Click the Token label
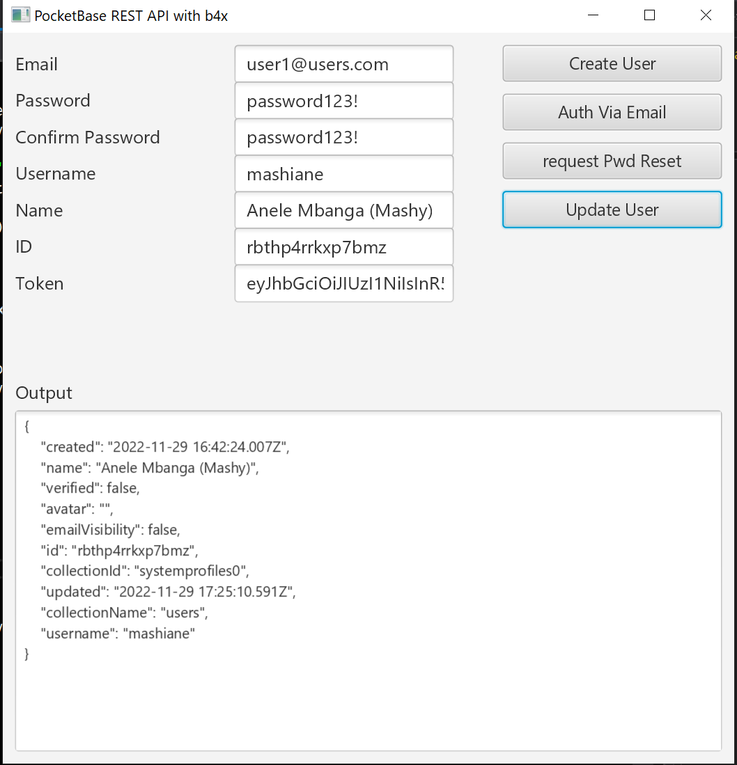 [x=40, y=284]
